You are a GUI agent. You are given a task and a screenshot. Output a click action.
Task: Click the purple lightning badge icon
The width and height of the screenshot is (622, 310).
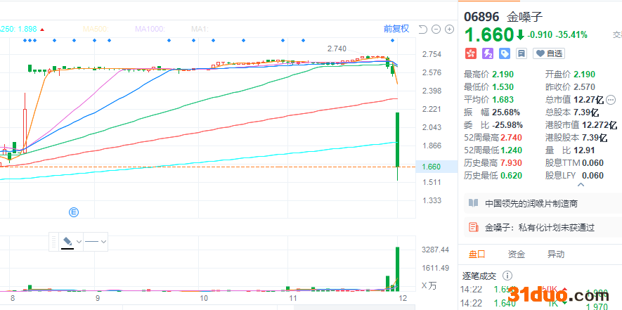487,53
